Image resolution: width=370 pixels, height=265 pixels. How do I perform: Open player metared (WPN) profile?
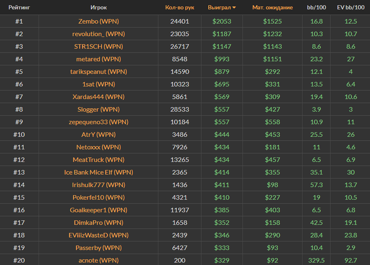(x=99, y=59)
